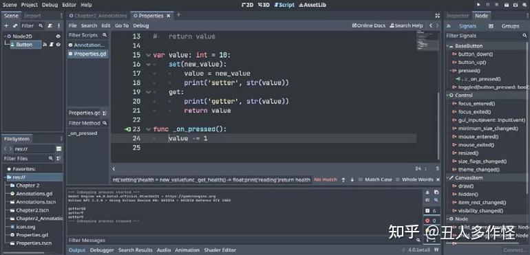Toggle error messages filter showing 0

pos(431,221)
